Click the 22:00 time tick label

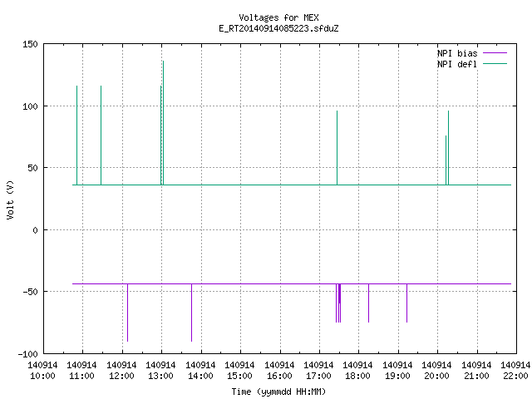tap(515, 376)
